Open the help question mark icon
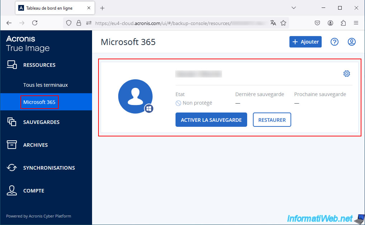Image resolution: width=365 pixels, height=225 pixels. [x=335, y=42]
